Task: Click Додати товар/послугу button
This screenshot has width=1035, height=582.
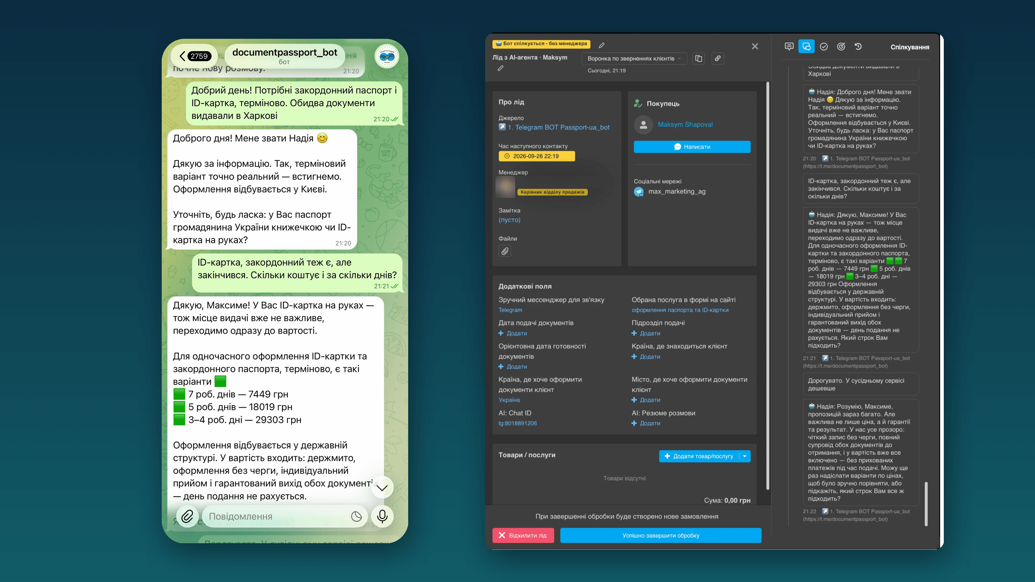Action: [x=699, y=456]
